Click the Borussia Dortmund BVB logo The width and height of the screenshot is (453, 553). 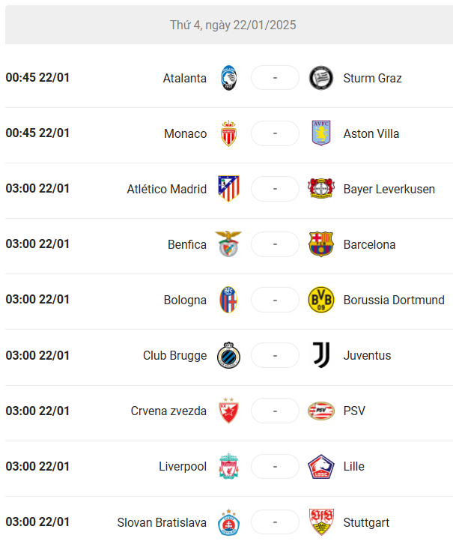pos(320,300)
